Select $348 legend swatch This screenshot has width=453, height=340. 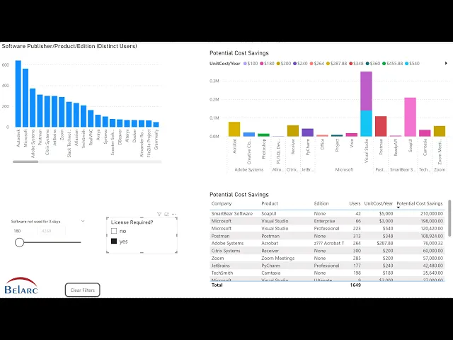pyautogui.click(x=351, y=64)
